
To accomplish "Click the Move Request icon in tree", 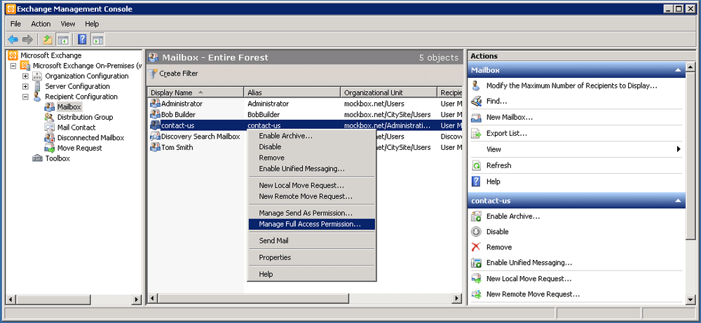I will 50,148.
